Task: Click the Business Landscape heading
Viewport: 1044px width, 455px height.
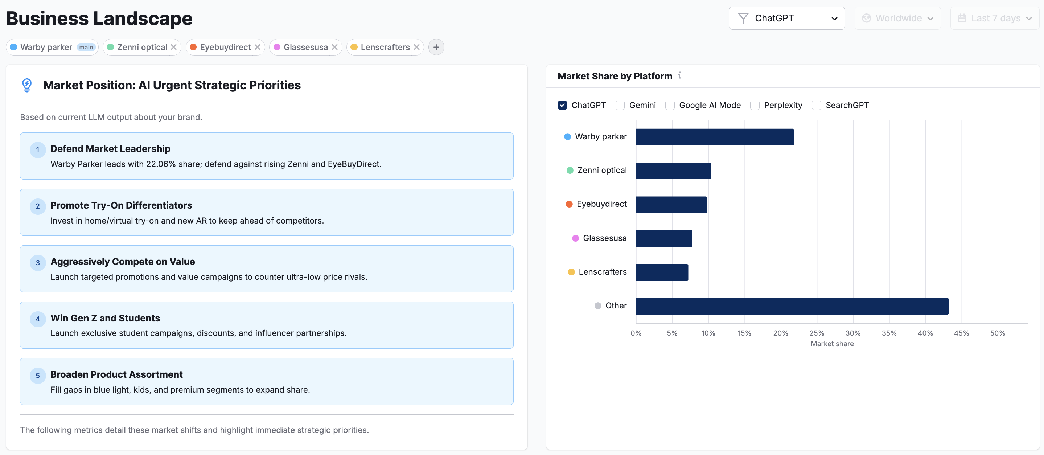Action: coord(99,19)
